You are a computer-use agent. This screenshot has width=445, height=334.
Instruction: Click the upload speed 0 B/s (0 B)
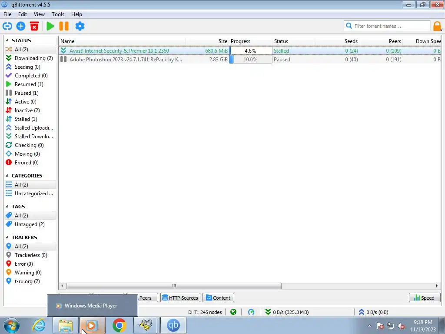[373, 312]
